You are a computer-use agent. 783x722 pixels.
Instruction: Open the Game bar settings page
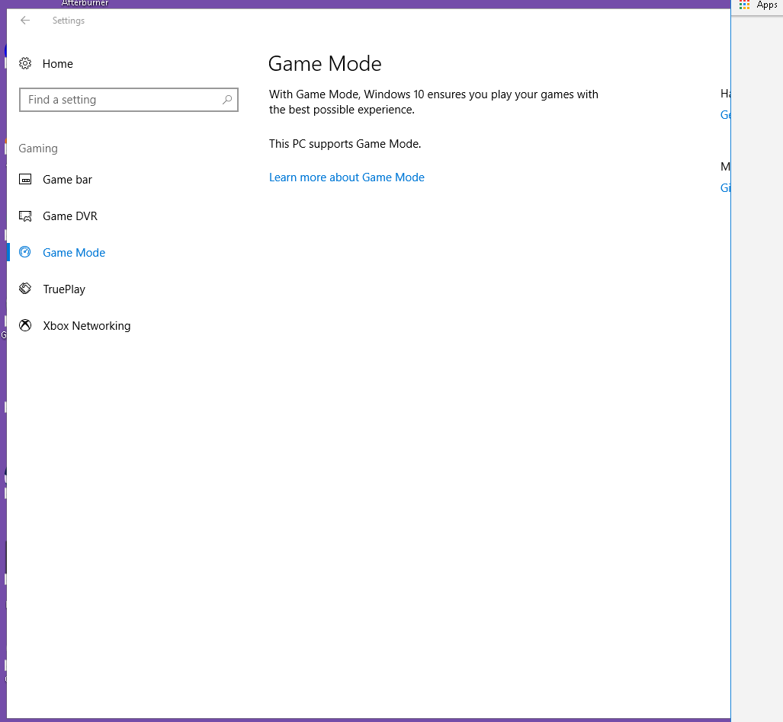click(67, 179)
